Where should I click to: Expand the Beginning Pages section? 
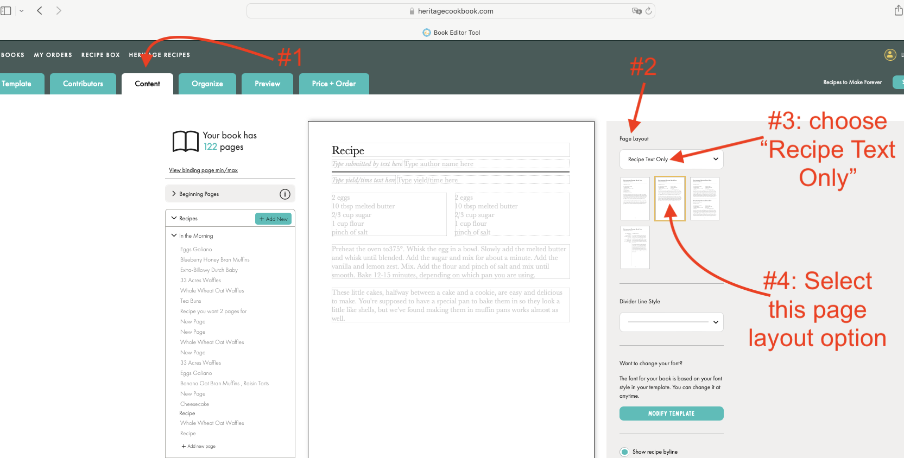[x=174, y=194]
